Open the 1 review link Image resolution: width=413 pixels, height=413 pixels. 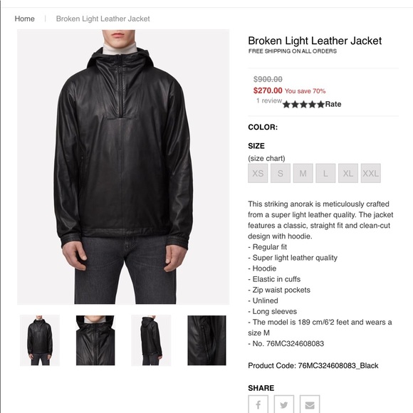269,100
